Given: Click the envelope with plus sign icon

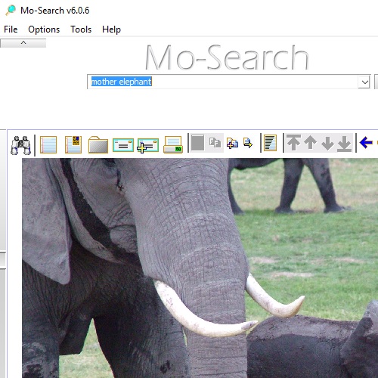Looking at the screenshot, I should point(148,145).
